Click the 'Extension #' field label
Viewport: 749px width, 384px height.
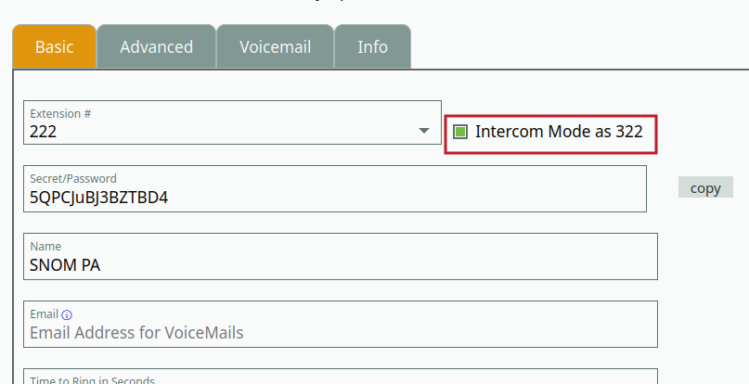60,114
